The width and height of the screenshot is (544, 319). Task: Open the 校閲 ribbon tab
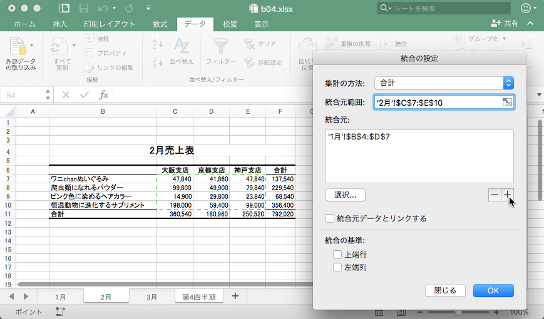230,24
